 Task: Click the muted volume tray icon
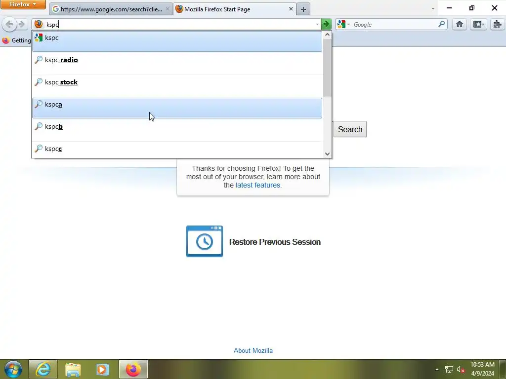pyautogui.click(x=461, y=369)
